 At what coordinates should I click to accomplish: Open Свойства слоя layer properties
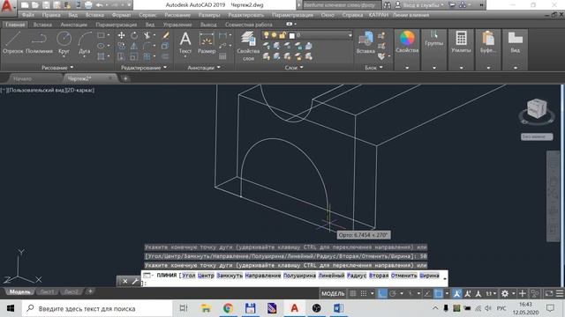[x=248, y=46]
